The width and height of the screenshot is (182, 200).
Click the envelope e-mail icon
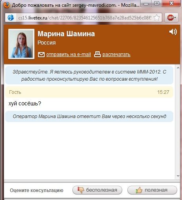(x=41, y=54)
